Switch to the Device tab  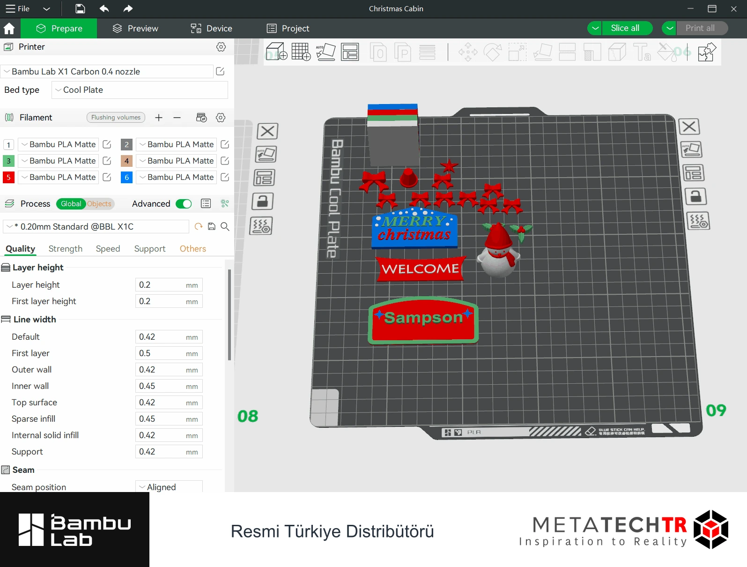211,29
